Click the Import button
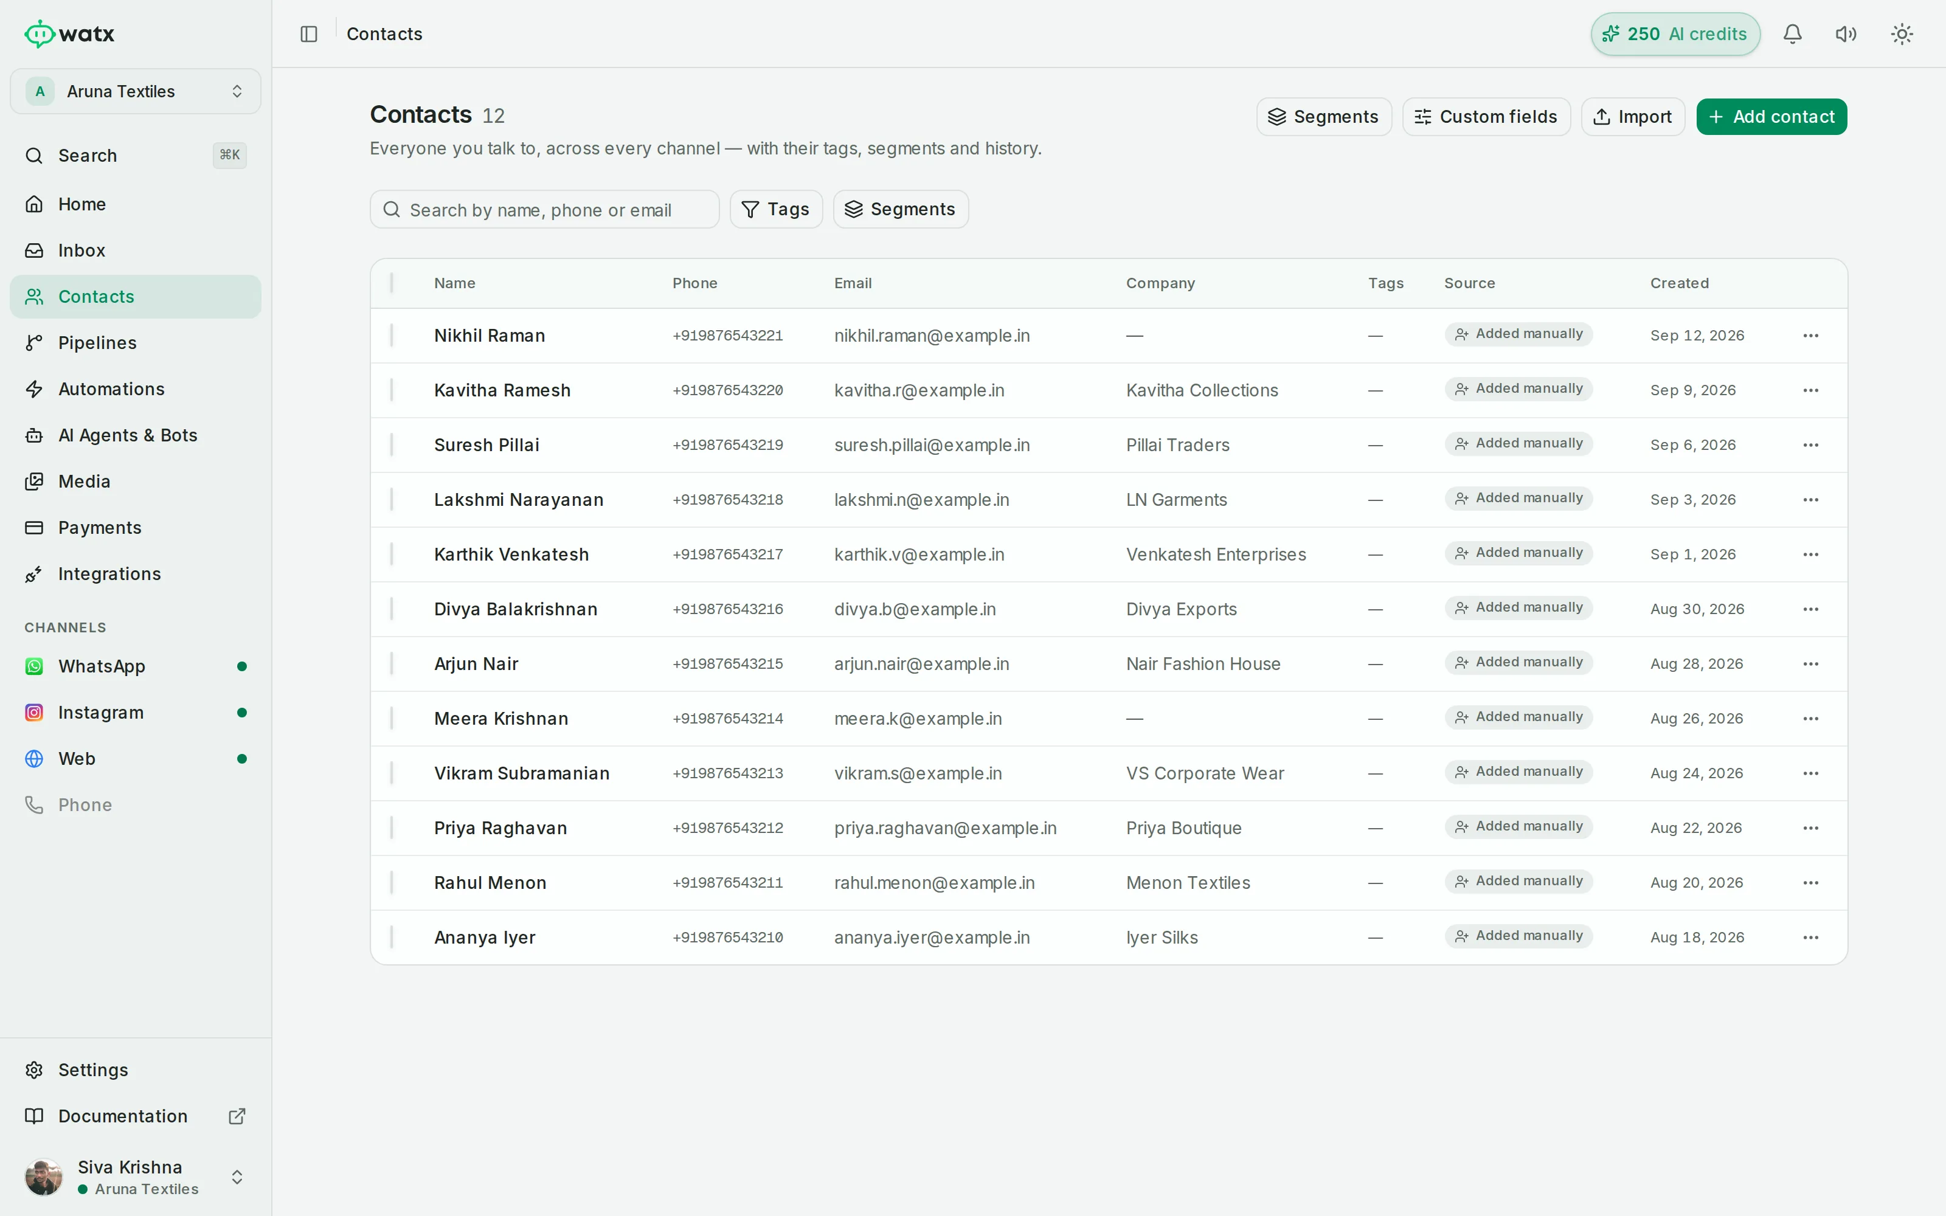This screenshot has width=1946, height=1216. click(x=1632, y=117)
